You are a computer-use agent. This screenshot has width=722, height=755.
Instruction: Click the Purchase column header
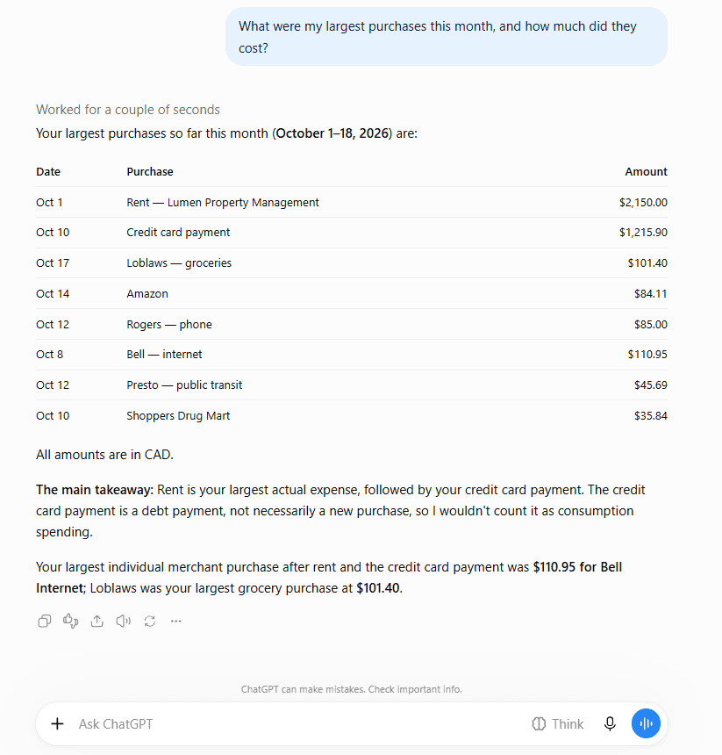pyautogui.click(x=150, y=172)
